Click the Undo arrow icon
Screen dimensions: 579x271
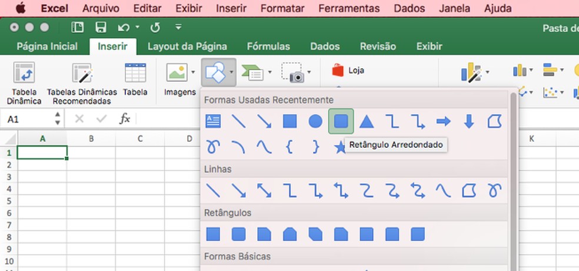coord(124,27)
